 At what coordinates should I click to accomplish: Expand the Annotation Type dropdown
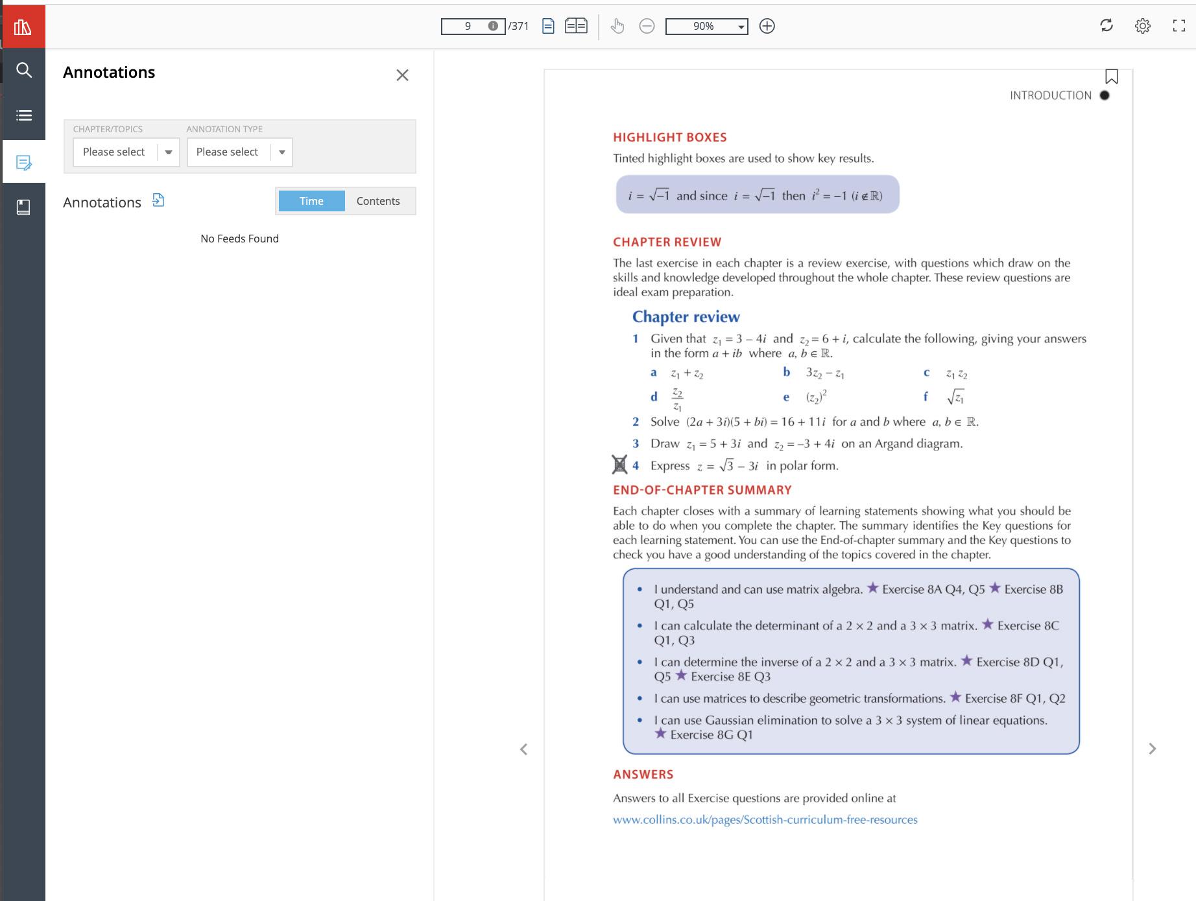[239, 152]
